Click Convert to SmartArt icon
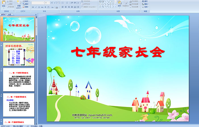 pos(82,7)
